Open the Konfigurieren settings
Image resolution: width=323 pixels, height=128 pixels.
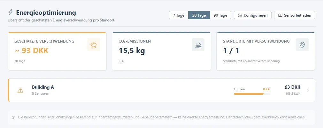pyautogui.click(x=252, y=15)
